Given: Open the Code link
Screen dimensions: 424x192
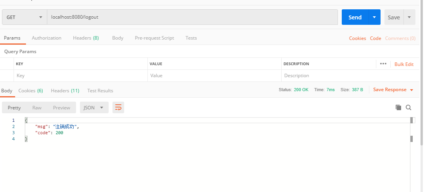Looking at the screenshot, I should tap(376, 38).
